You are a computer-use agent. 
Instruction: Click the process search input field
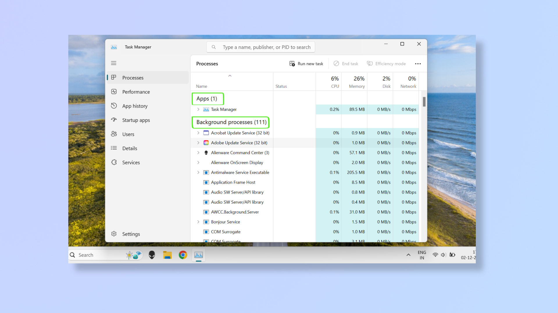[266, 47]
